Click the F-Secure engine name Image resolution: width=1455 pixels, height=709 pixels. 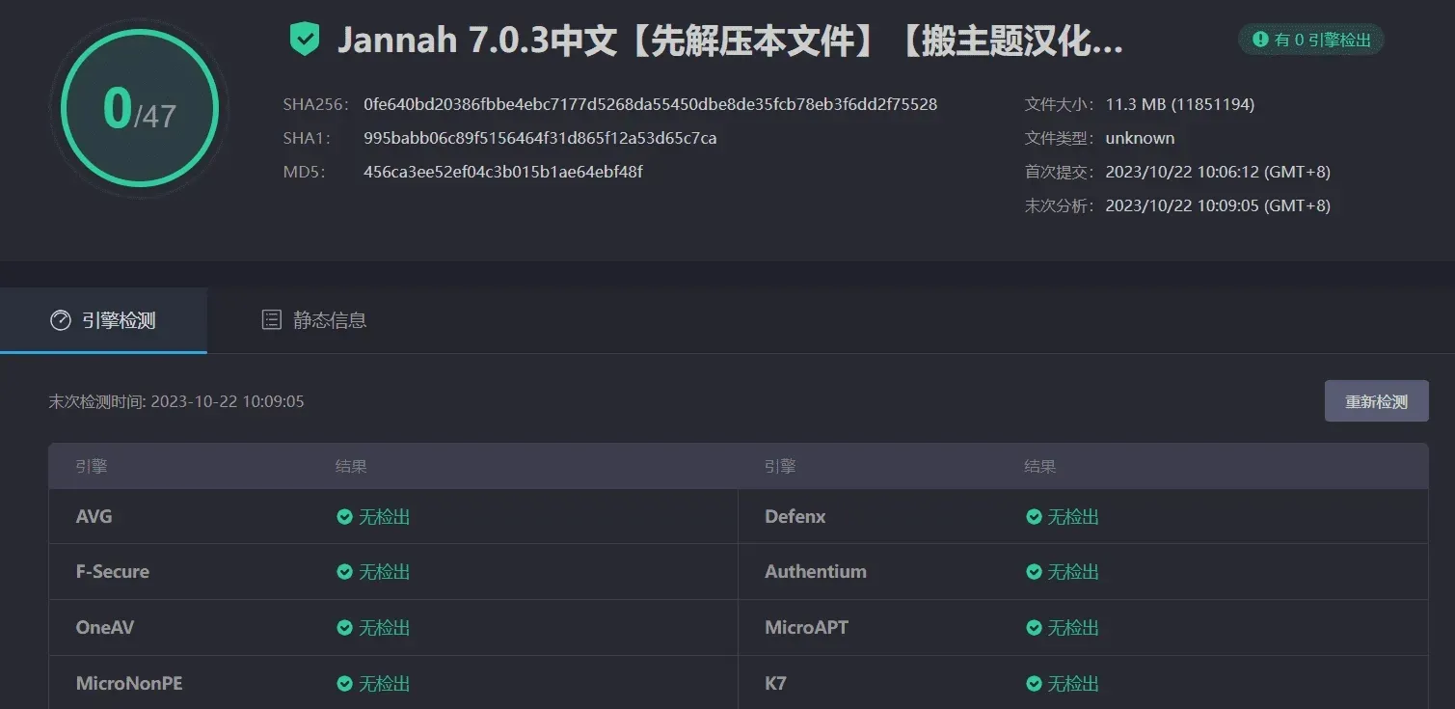[113, 571]
